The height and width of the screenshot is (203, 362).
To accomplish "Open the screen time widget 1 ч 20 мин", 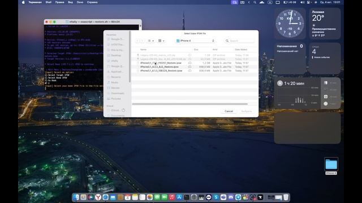I will 307,93.
